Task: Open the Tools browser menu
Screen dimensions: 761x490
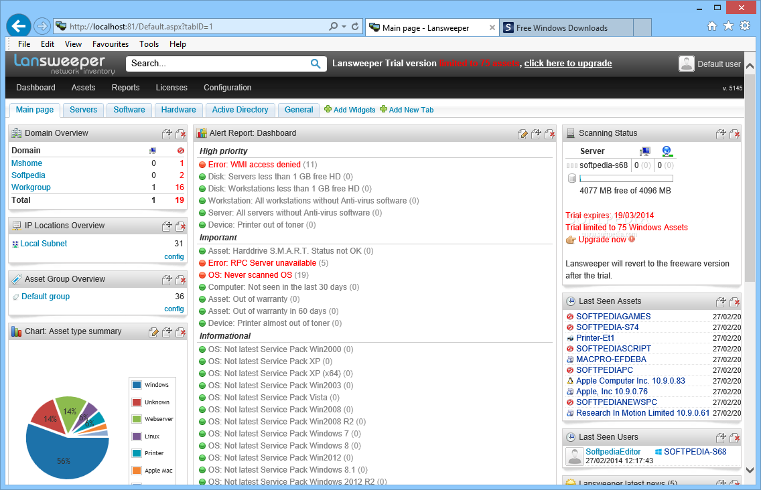Action: point(149,44)
